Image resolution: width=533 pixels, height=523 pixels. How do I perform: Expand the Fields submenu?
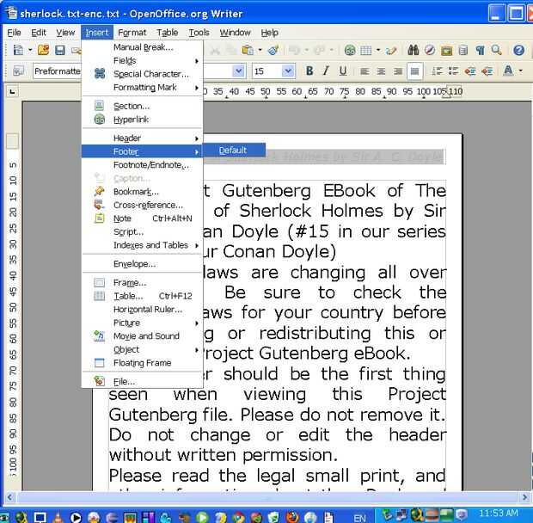(x=143, y=60)
